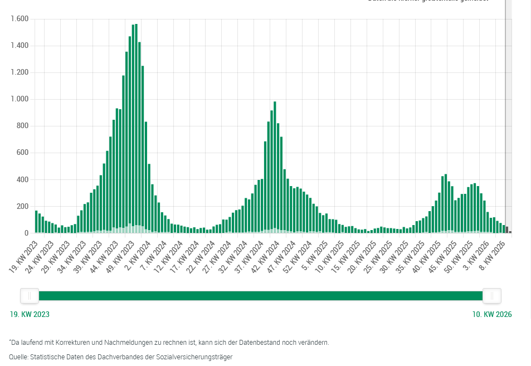Click the left handle of the range slider

30,296
